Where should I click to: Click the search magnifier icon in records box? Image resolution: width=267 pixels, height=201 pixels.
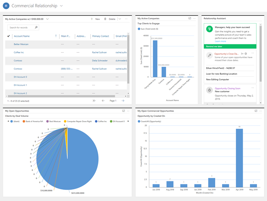(36, 27)
